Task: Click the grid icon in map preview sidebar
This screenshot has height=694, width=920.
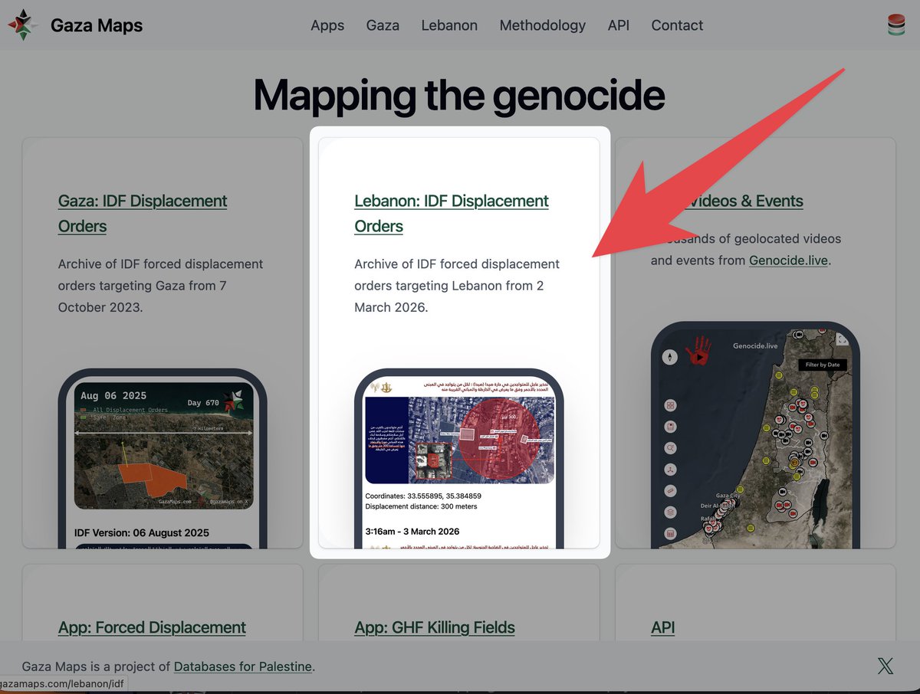Action: point(670,405)
